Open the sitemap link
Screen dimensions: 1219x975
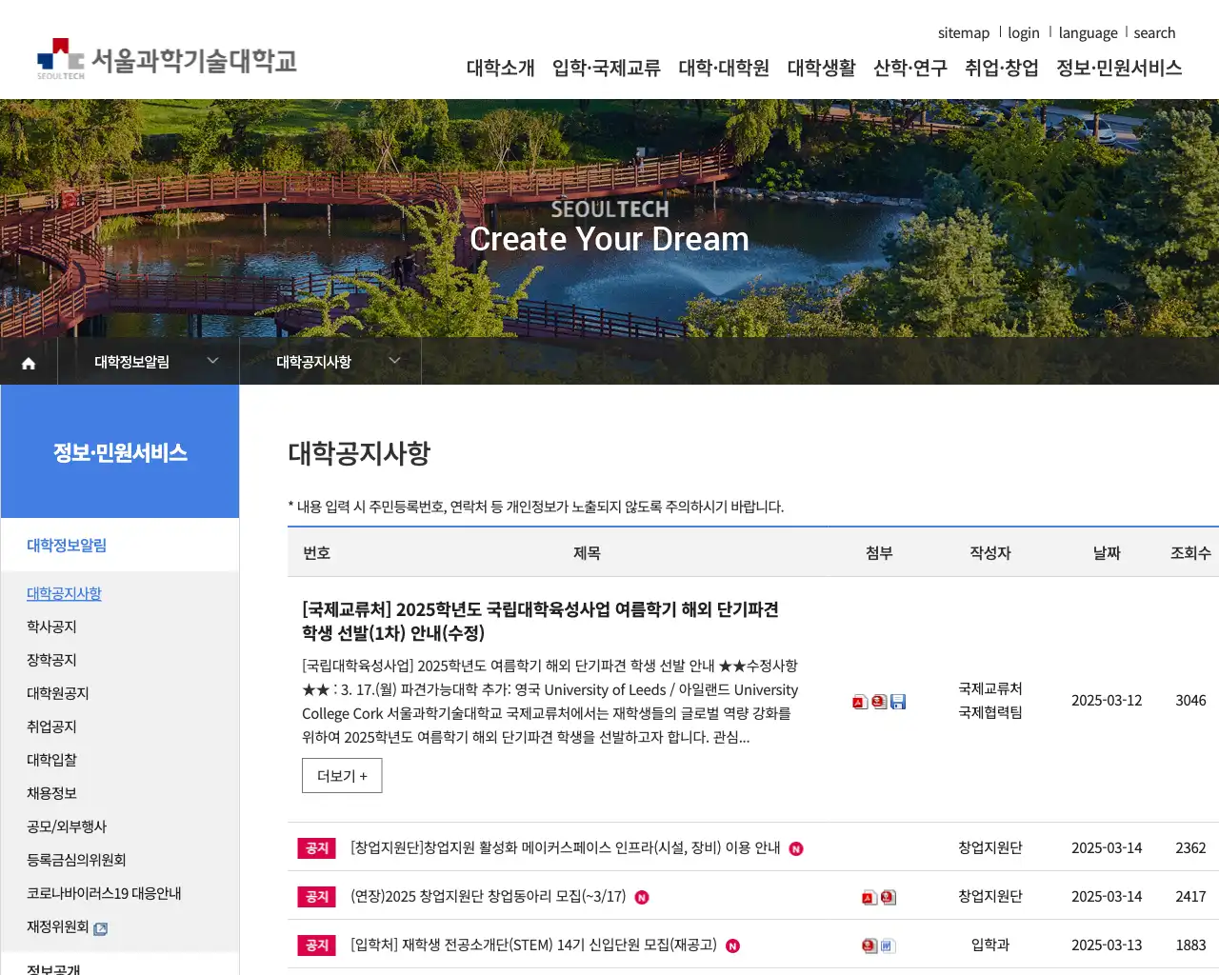point(964,32)
